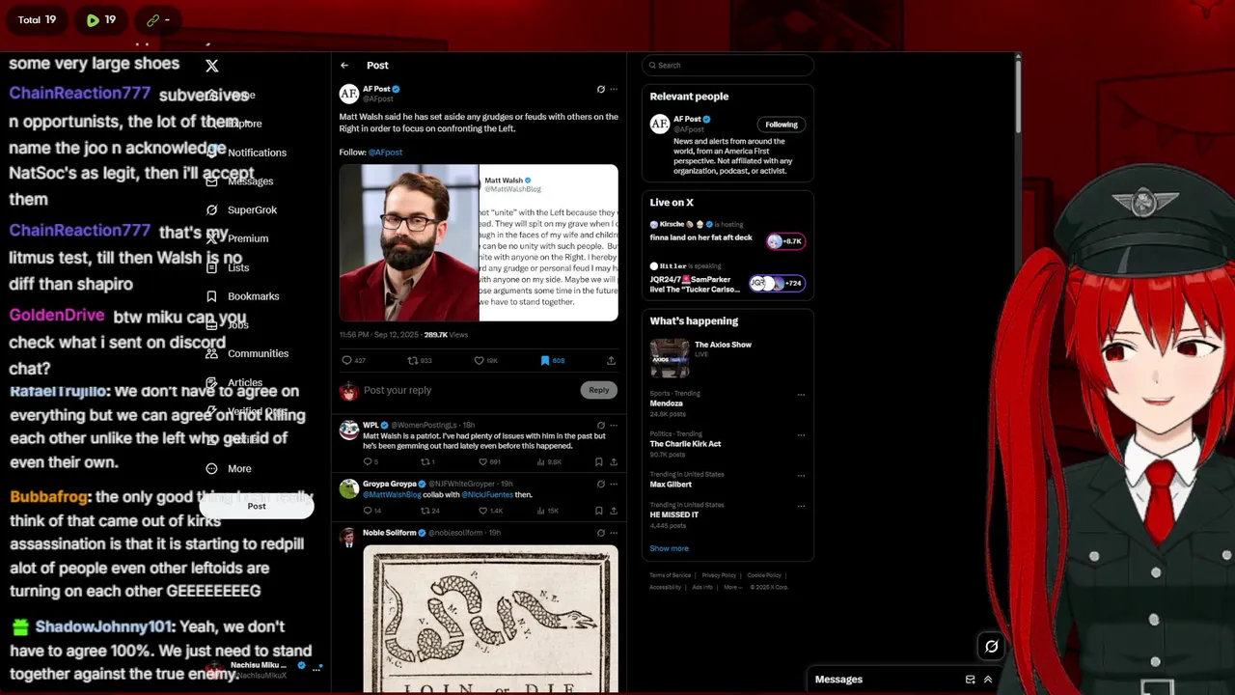The image size is (1235, 695).
Task: Click the Grok icon on Groypa Groypa's reply
Action: tap(600, 485)
